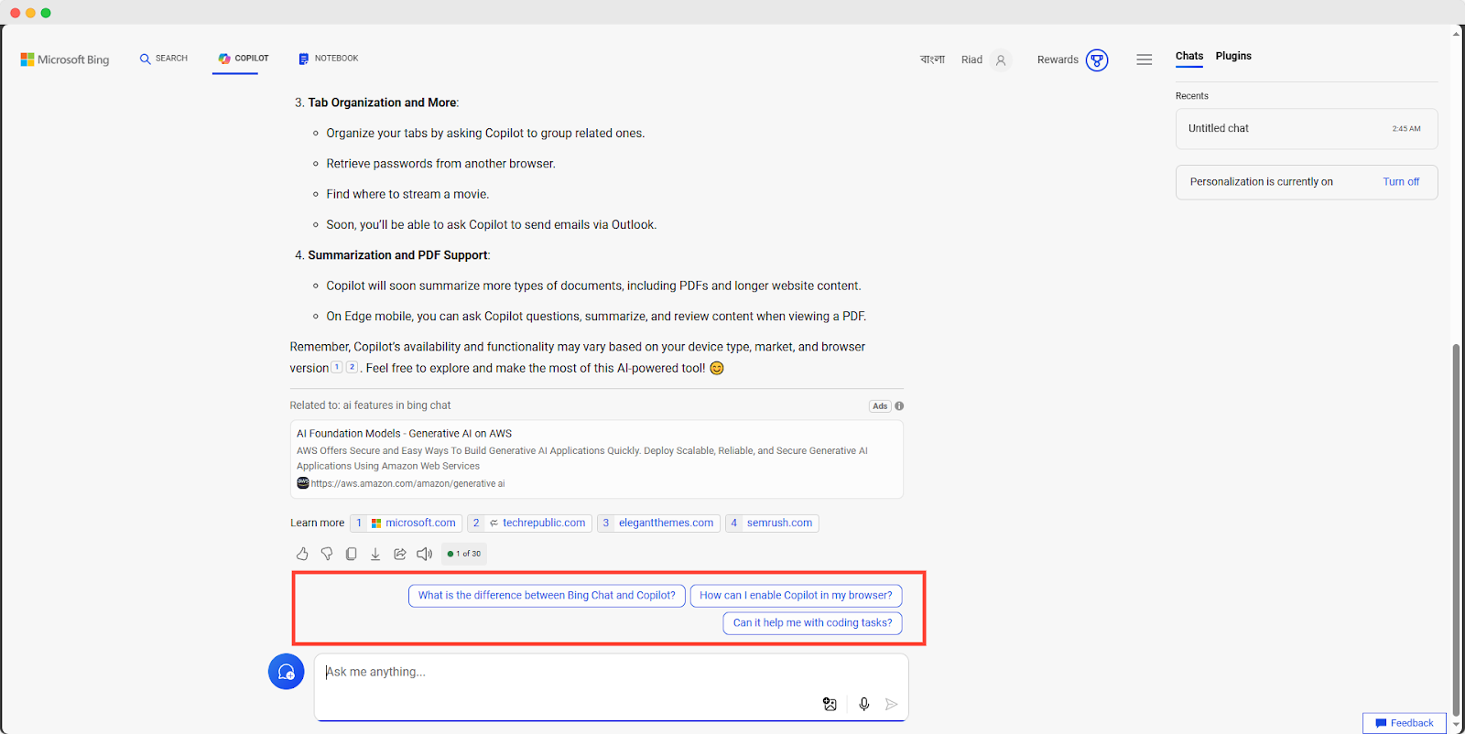Viewport: 1465px width, 734px height.
Task: Click citation number 1 superscript
Action: pyautogui.click(x=337, y=367)
